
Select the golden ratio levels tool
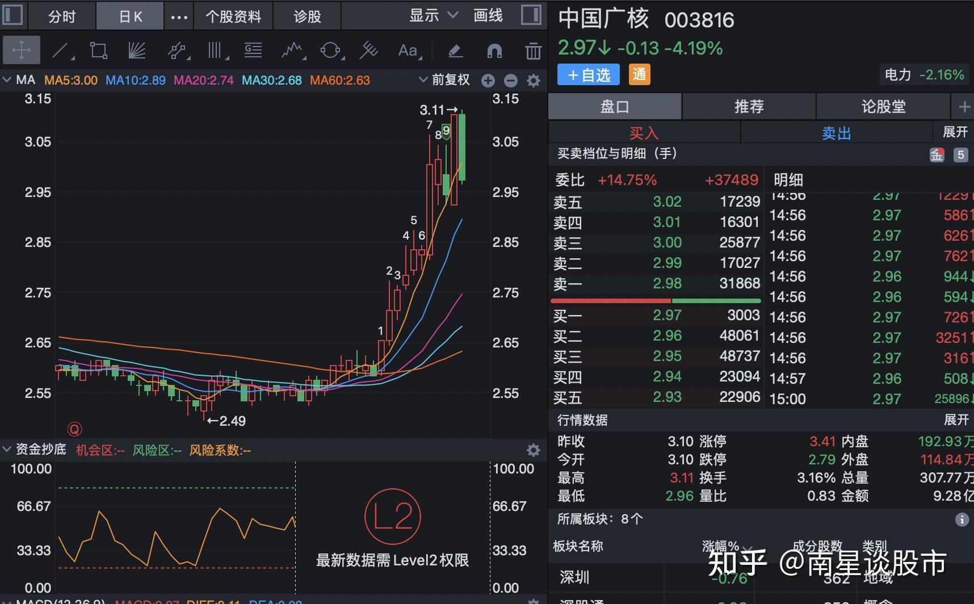253,51
